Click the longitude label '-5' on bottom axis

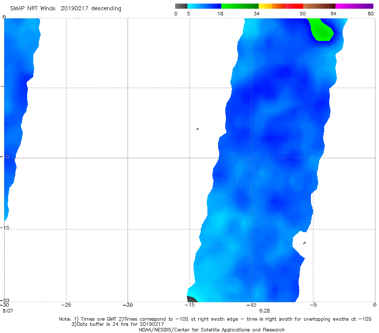313,305
